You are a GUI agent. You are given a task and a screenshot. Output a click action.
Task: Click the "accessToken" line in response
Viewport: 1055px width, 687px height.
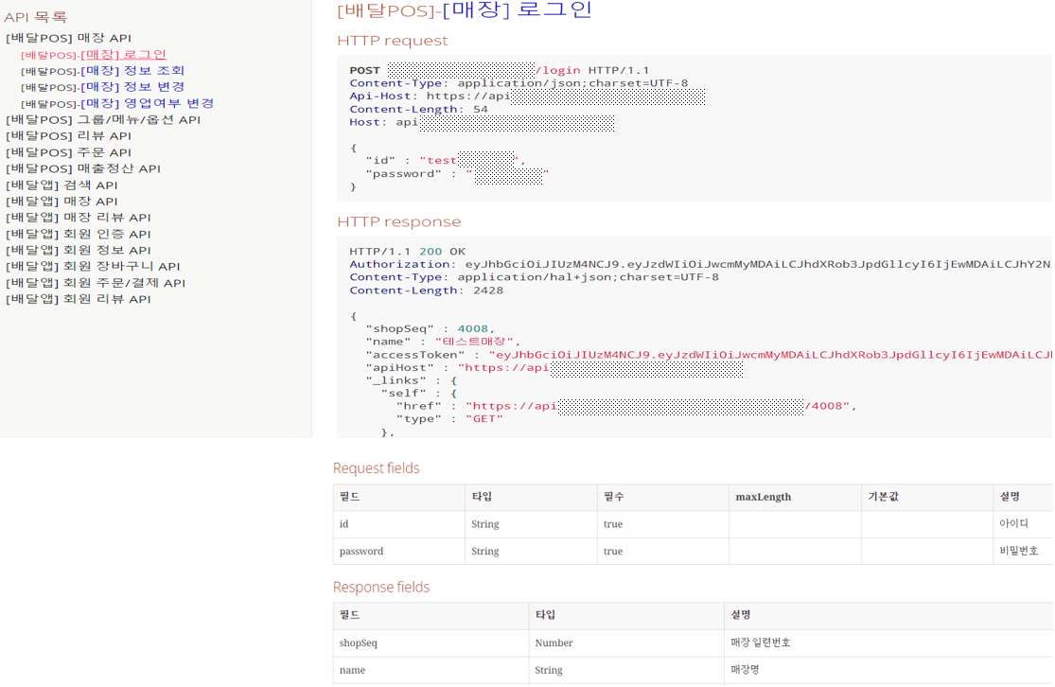coord(708,355)
